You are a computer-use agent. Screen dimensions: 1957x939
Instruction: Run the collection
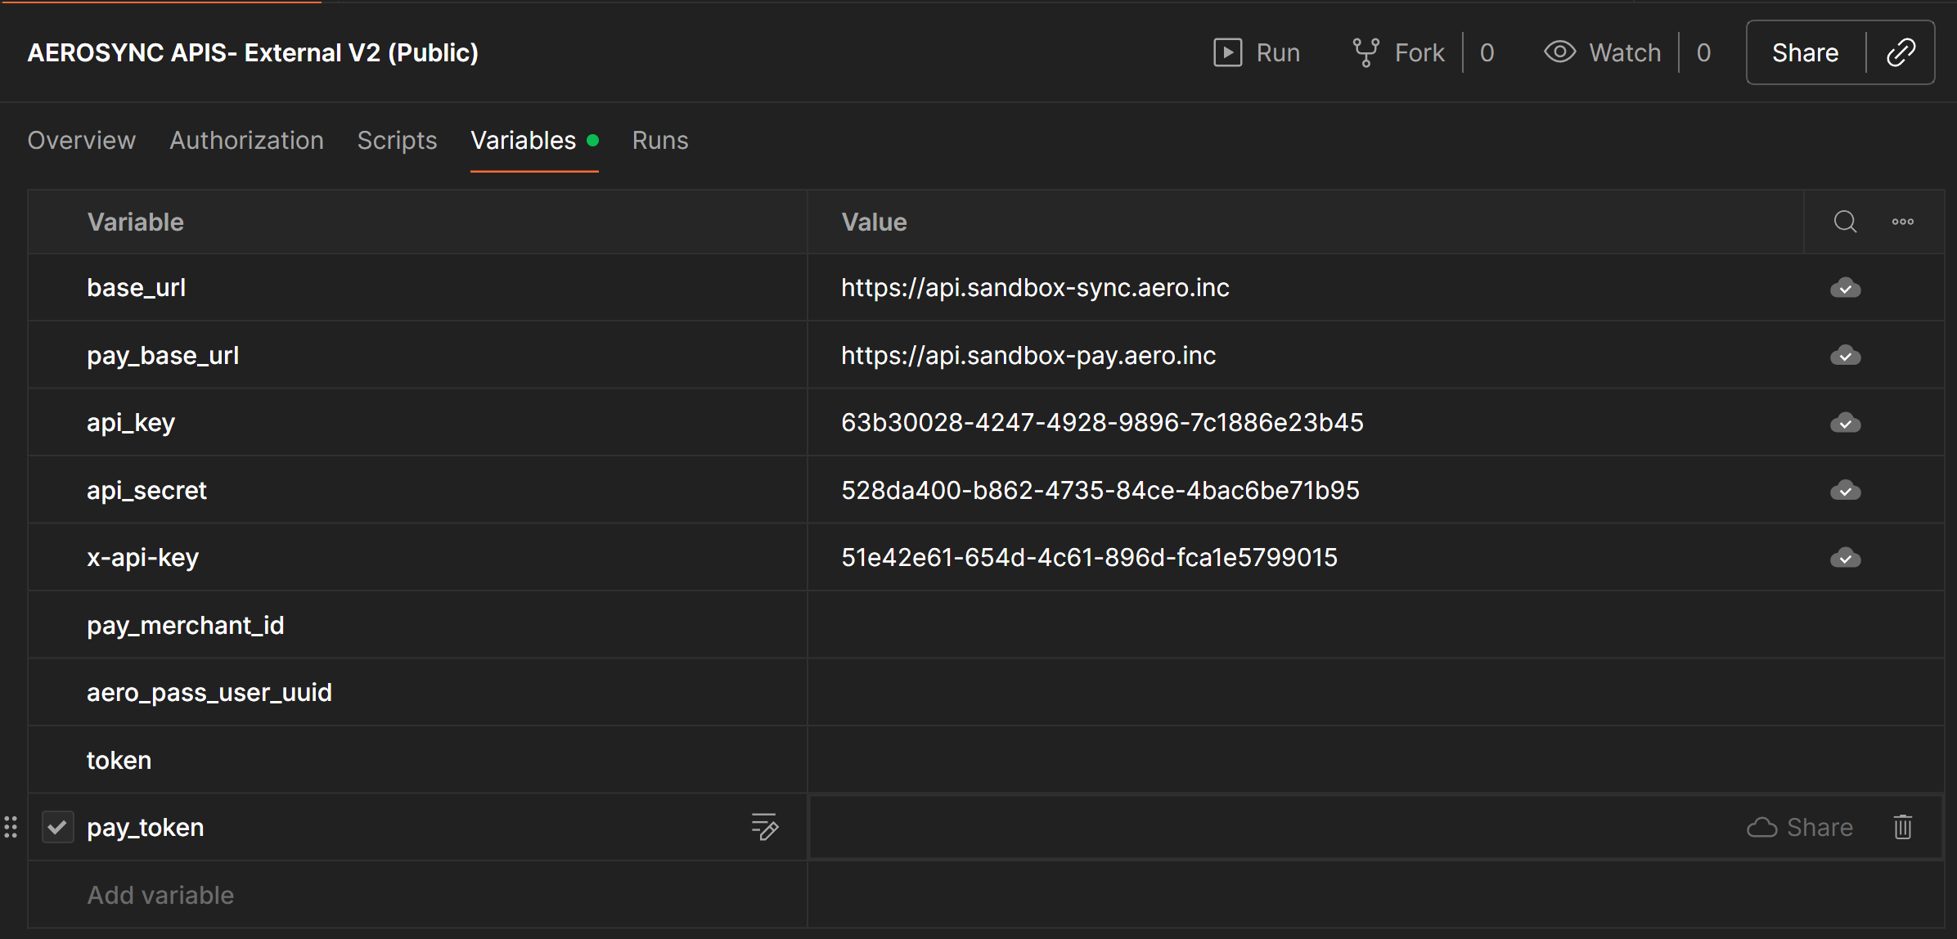click(1257, 52)
